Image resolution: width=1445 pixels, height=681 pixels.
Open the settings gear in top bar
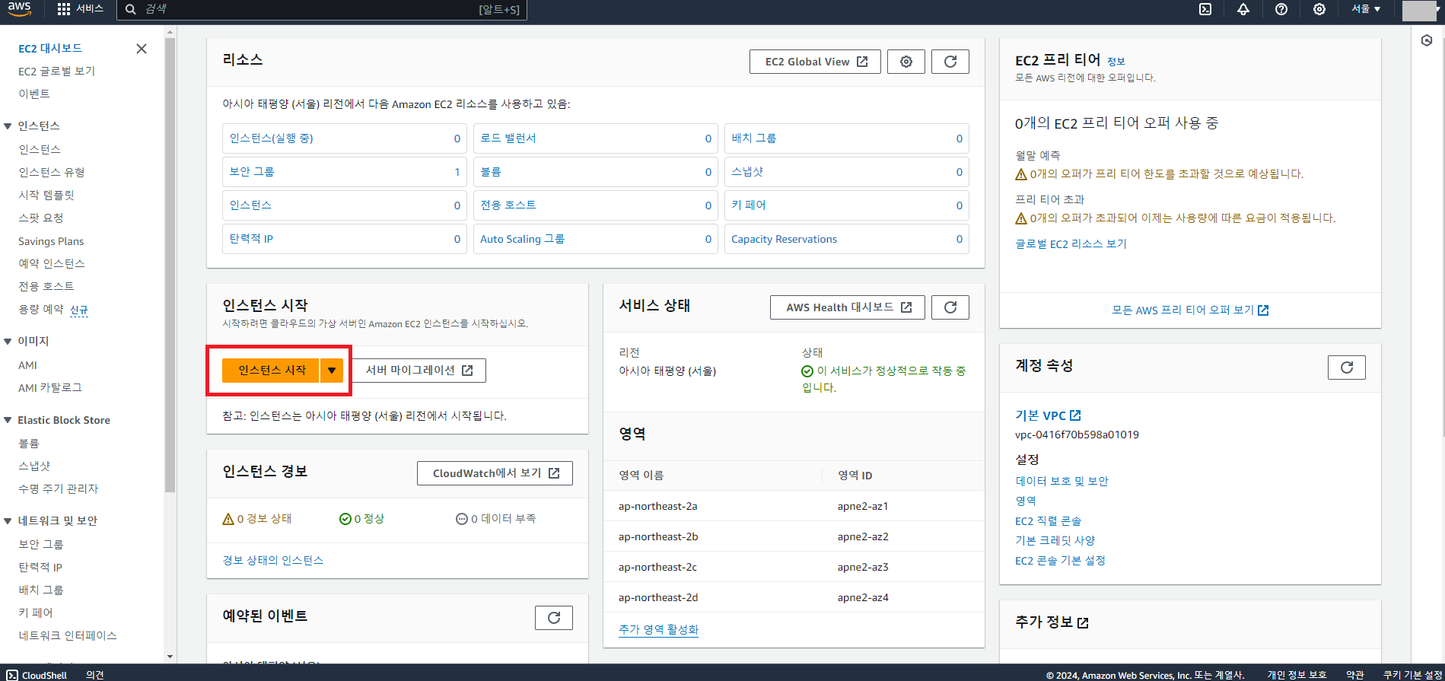coord(1319,9)
